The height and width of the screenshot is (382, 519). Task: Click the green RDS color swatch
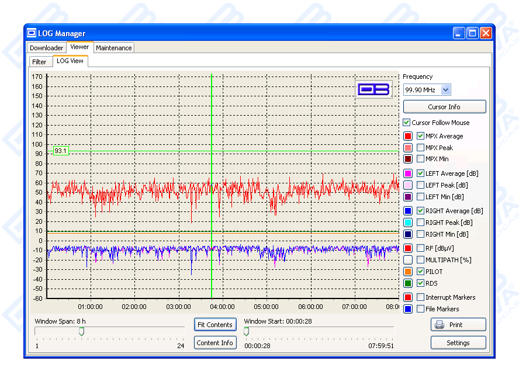click(408, 283)
